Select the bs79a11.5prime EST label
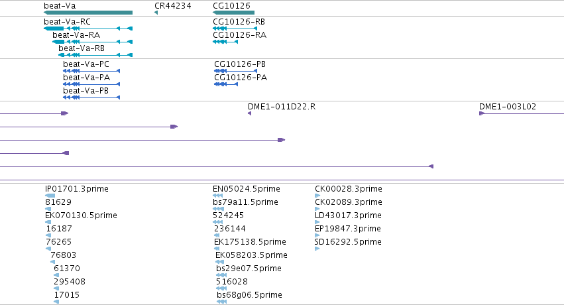The image size is (564, 305). click(245, 202)
